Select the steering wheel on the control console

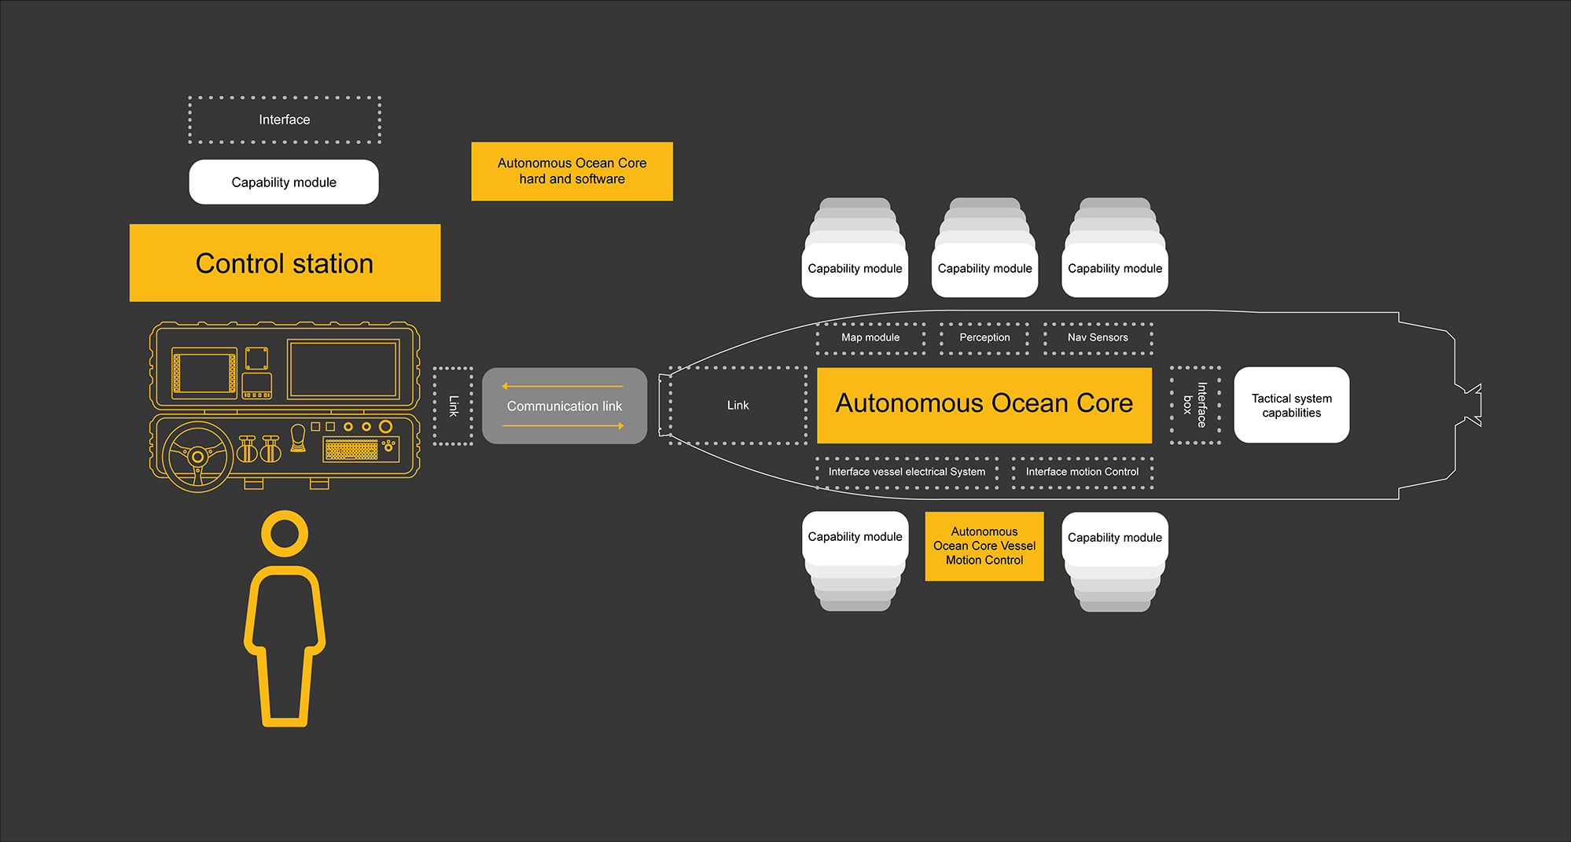pyautogui.click(x=198, y=456)
